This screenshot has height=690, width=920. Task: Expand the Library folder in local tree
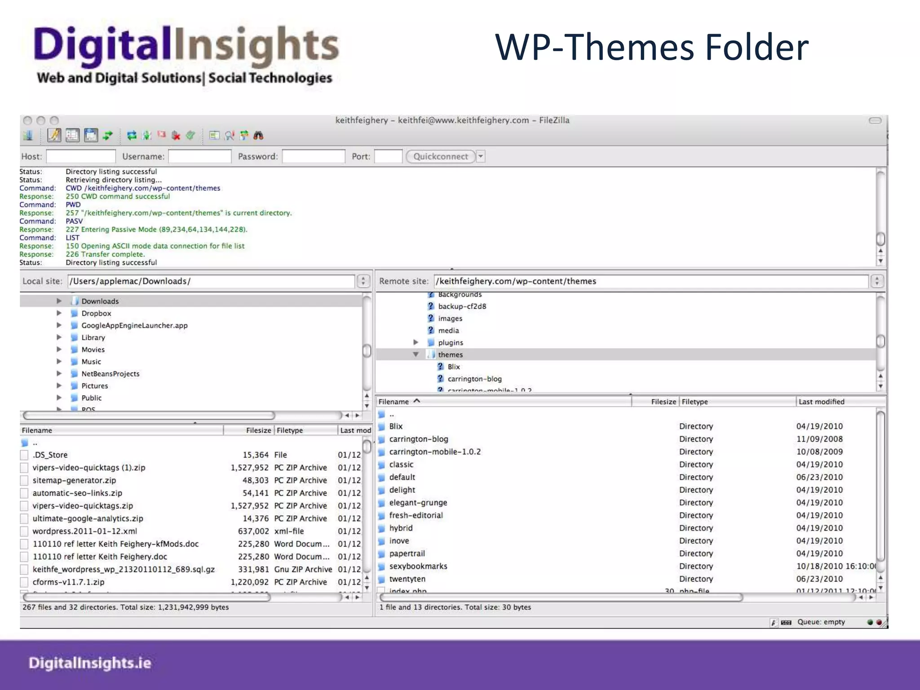pos(59,337)
